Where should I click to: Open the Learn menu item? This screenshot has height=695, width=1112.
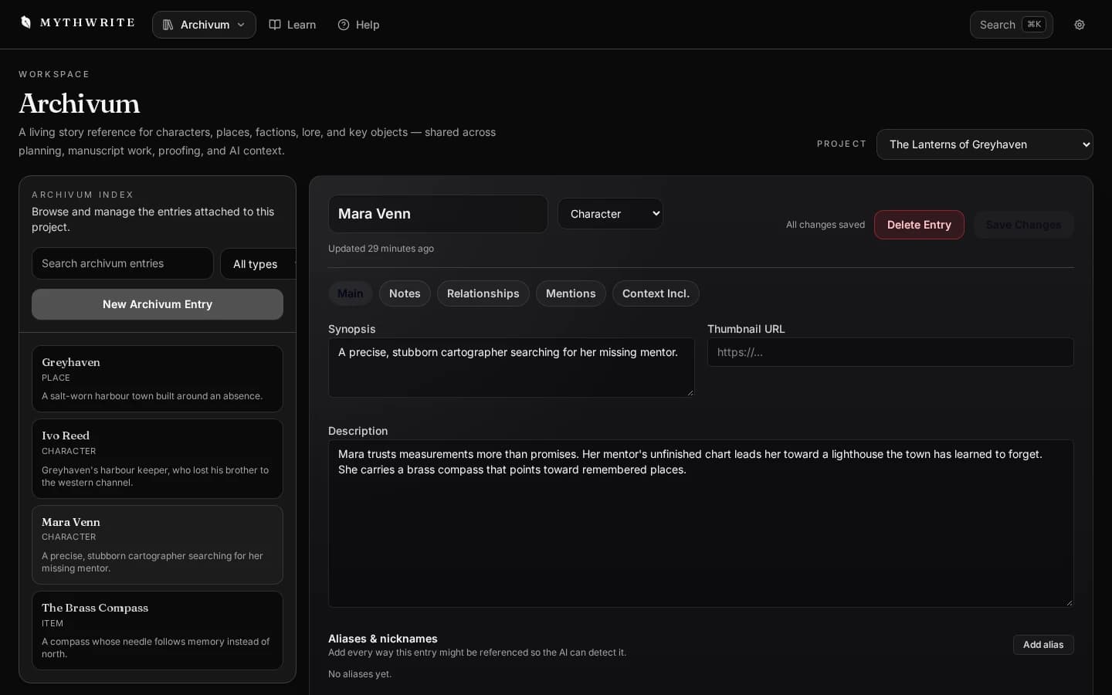(x=293, y=25)
